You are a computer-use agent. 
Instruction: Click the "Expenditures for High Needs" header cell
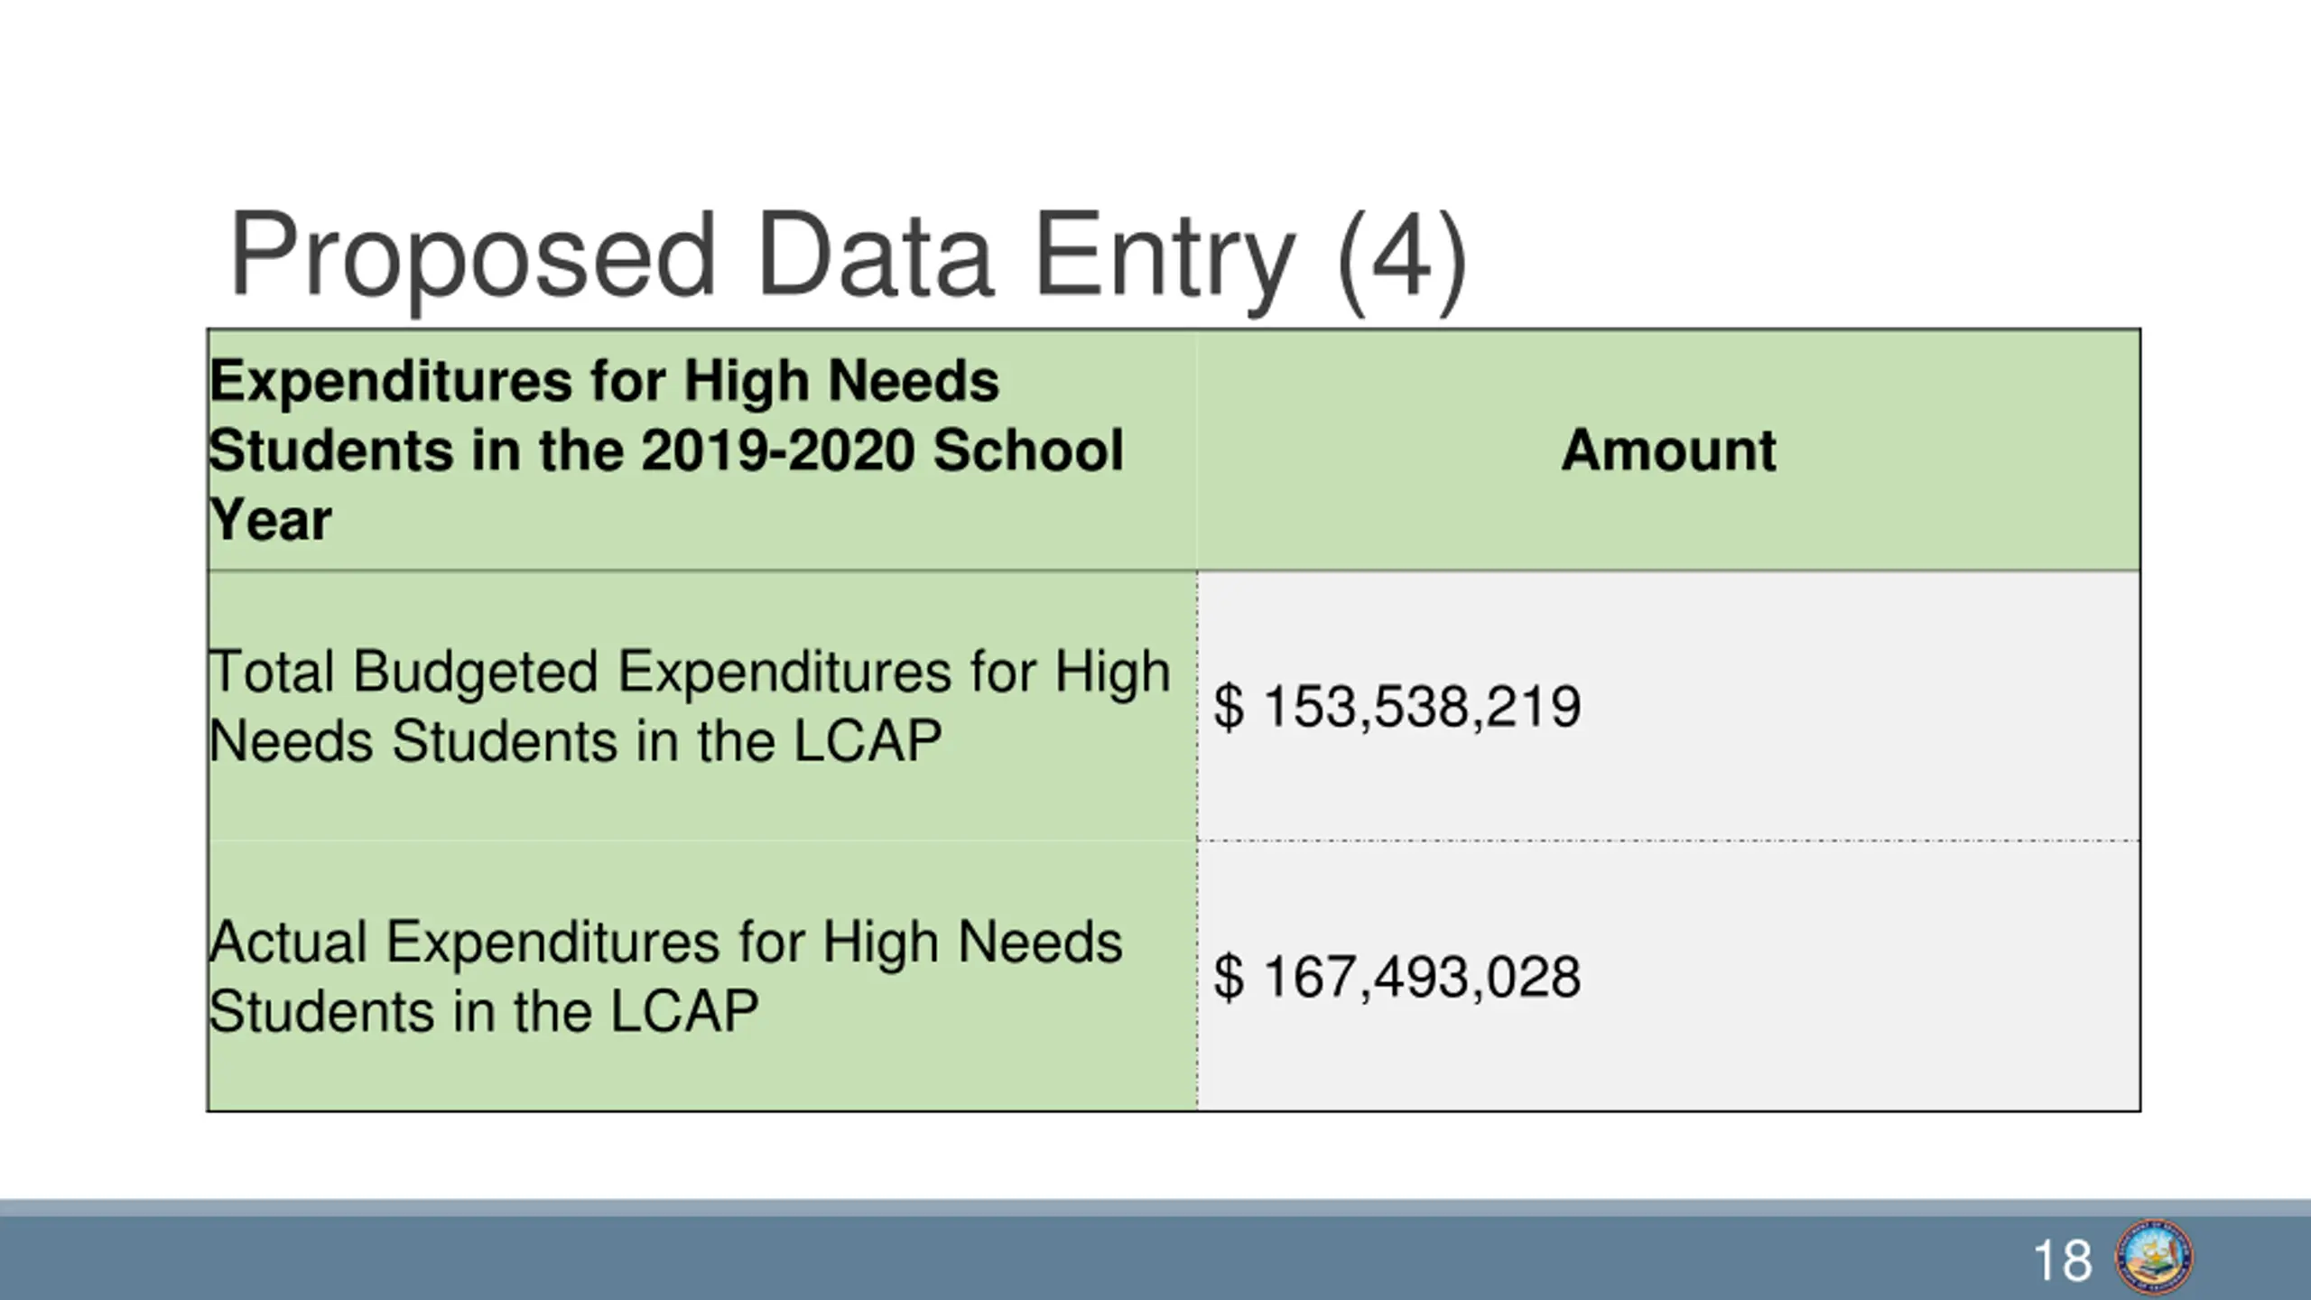[605, 381]
